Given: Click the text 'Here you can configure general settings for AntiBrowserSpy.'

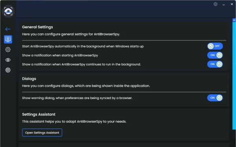Looking at the screenshot, I should pyautogui.click(x=71, y=34).
